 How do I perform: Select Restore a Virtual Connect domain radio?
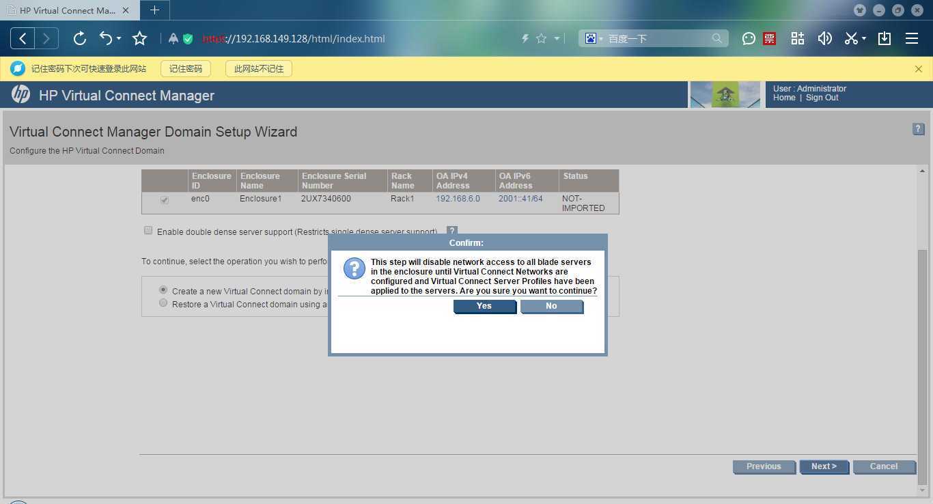coord(163,303)
